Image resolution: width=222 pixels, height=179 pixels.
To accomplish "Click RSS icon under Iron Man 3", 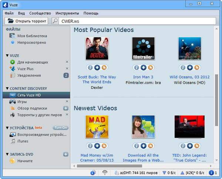I will (x=150, y=68).
